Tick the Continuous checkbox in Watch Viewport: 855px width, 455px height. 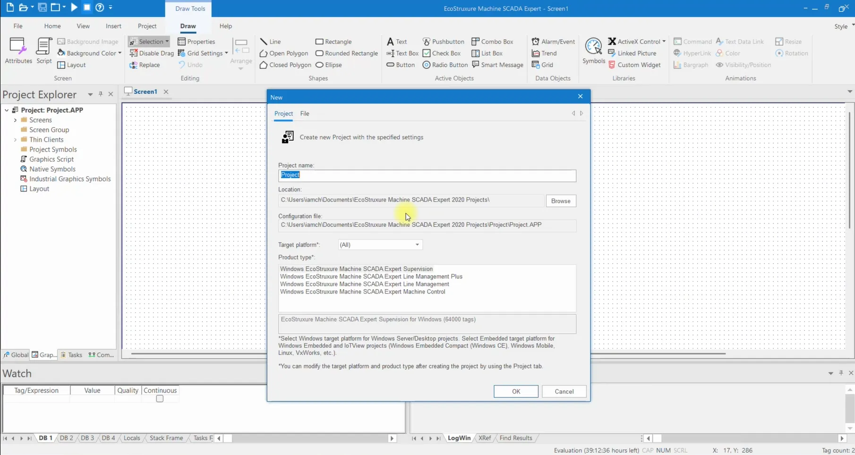160,399
